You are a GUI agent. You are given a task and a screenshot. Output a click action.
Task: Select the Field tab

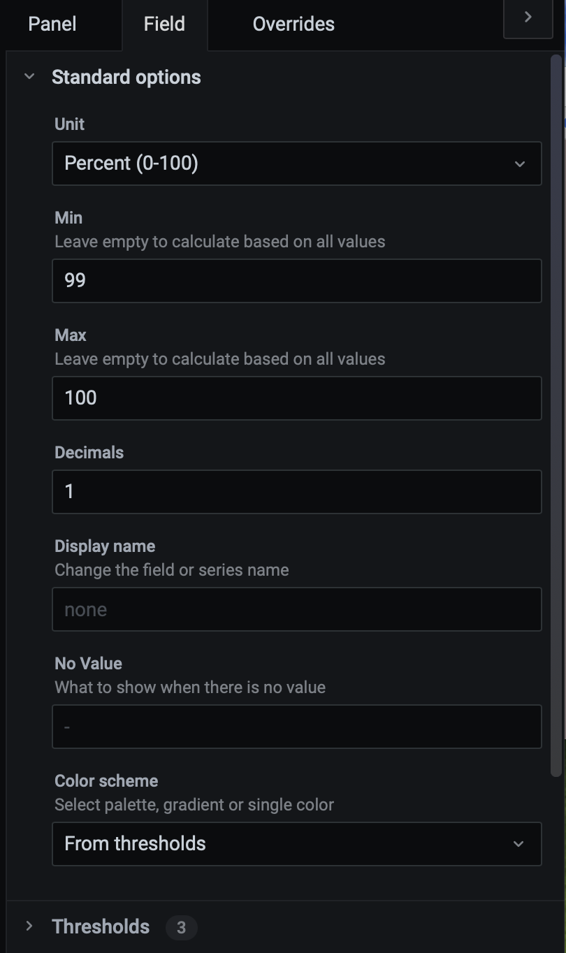(164, 24)
